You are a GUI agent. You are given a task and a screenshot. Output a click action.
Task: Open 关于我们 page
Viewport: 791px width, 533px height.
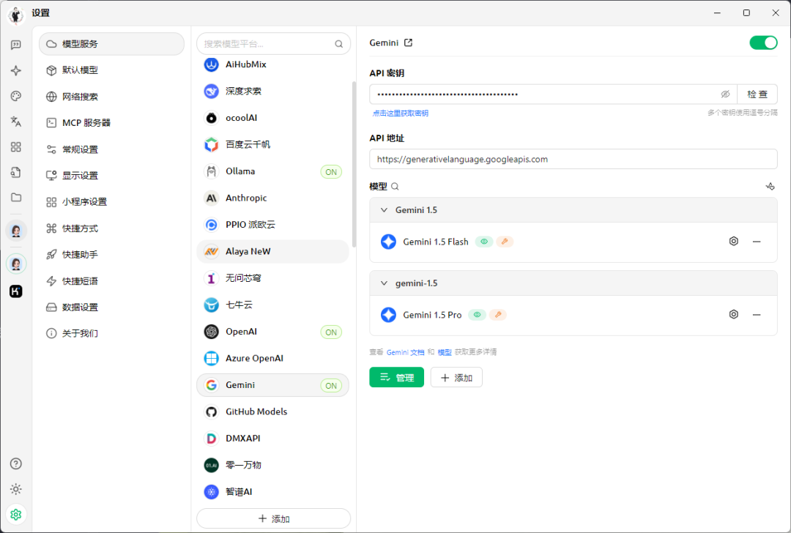[111, 333]
